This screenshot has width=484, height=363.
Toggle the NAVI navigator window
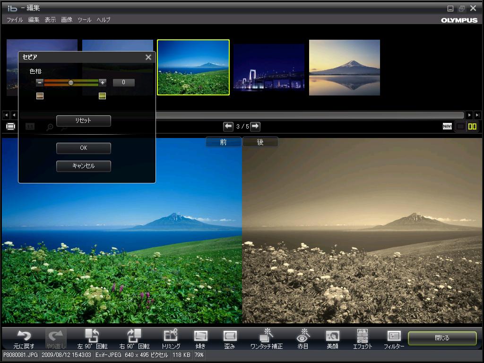(x=447, y=126)
